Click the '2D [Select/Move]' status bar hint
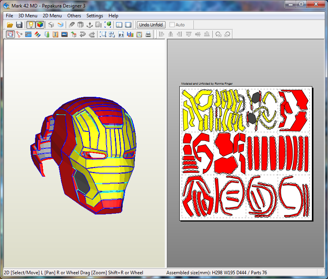Image resolution: width=328 pixels, height=279 pixels. (74, 273)
